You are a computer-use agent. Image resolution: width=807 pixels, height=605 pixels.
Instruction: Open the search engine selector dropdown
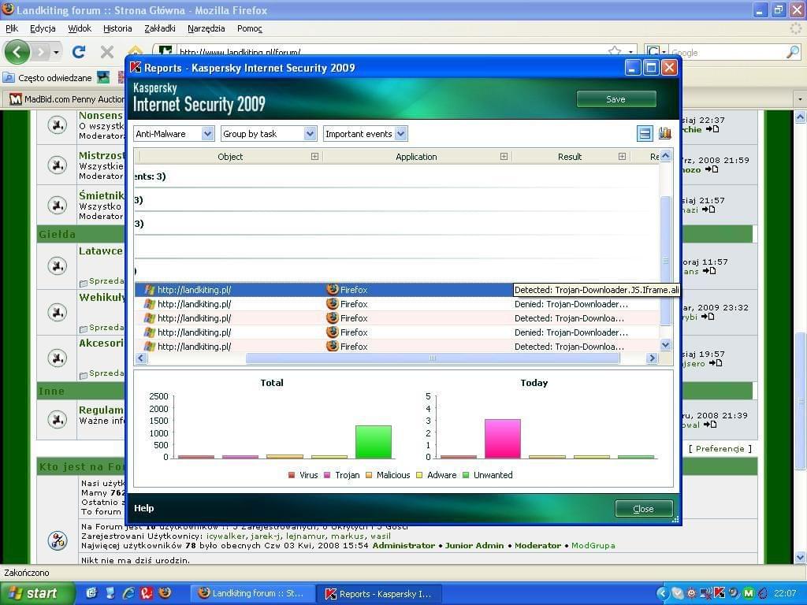[656, 52]
